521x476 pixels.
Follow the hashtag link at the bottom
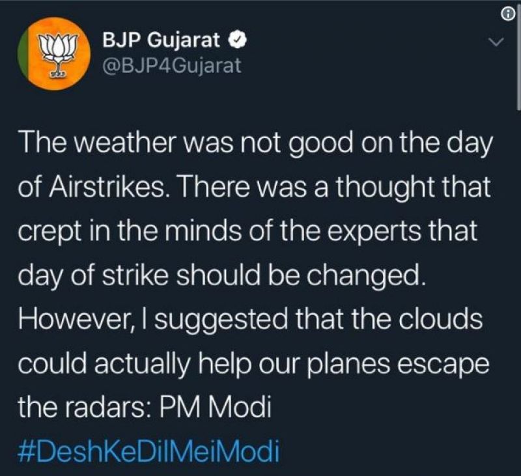[x=148, y=448]
